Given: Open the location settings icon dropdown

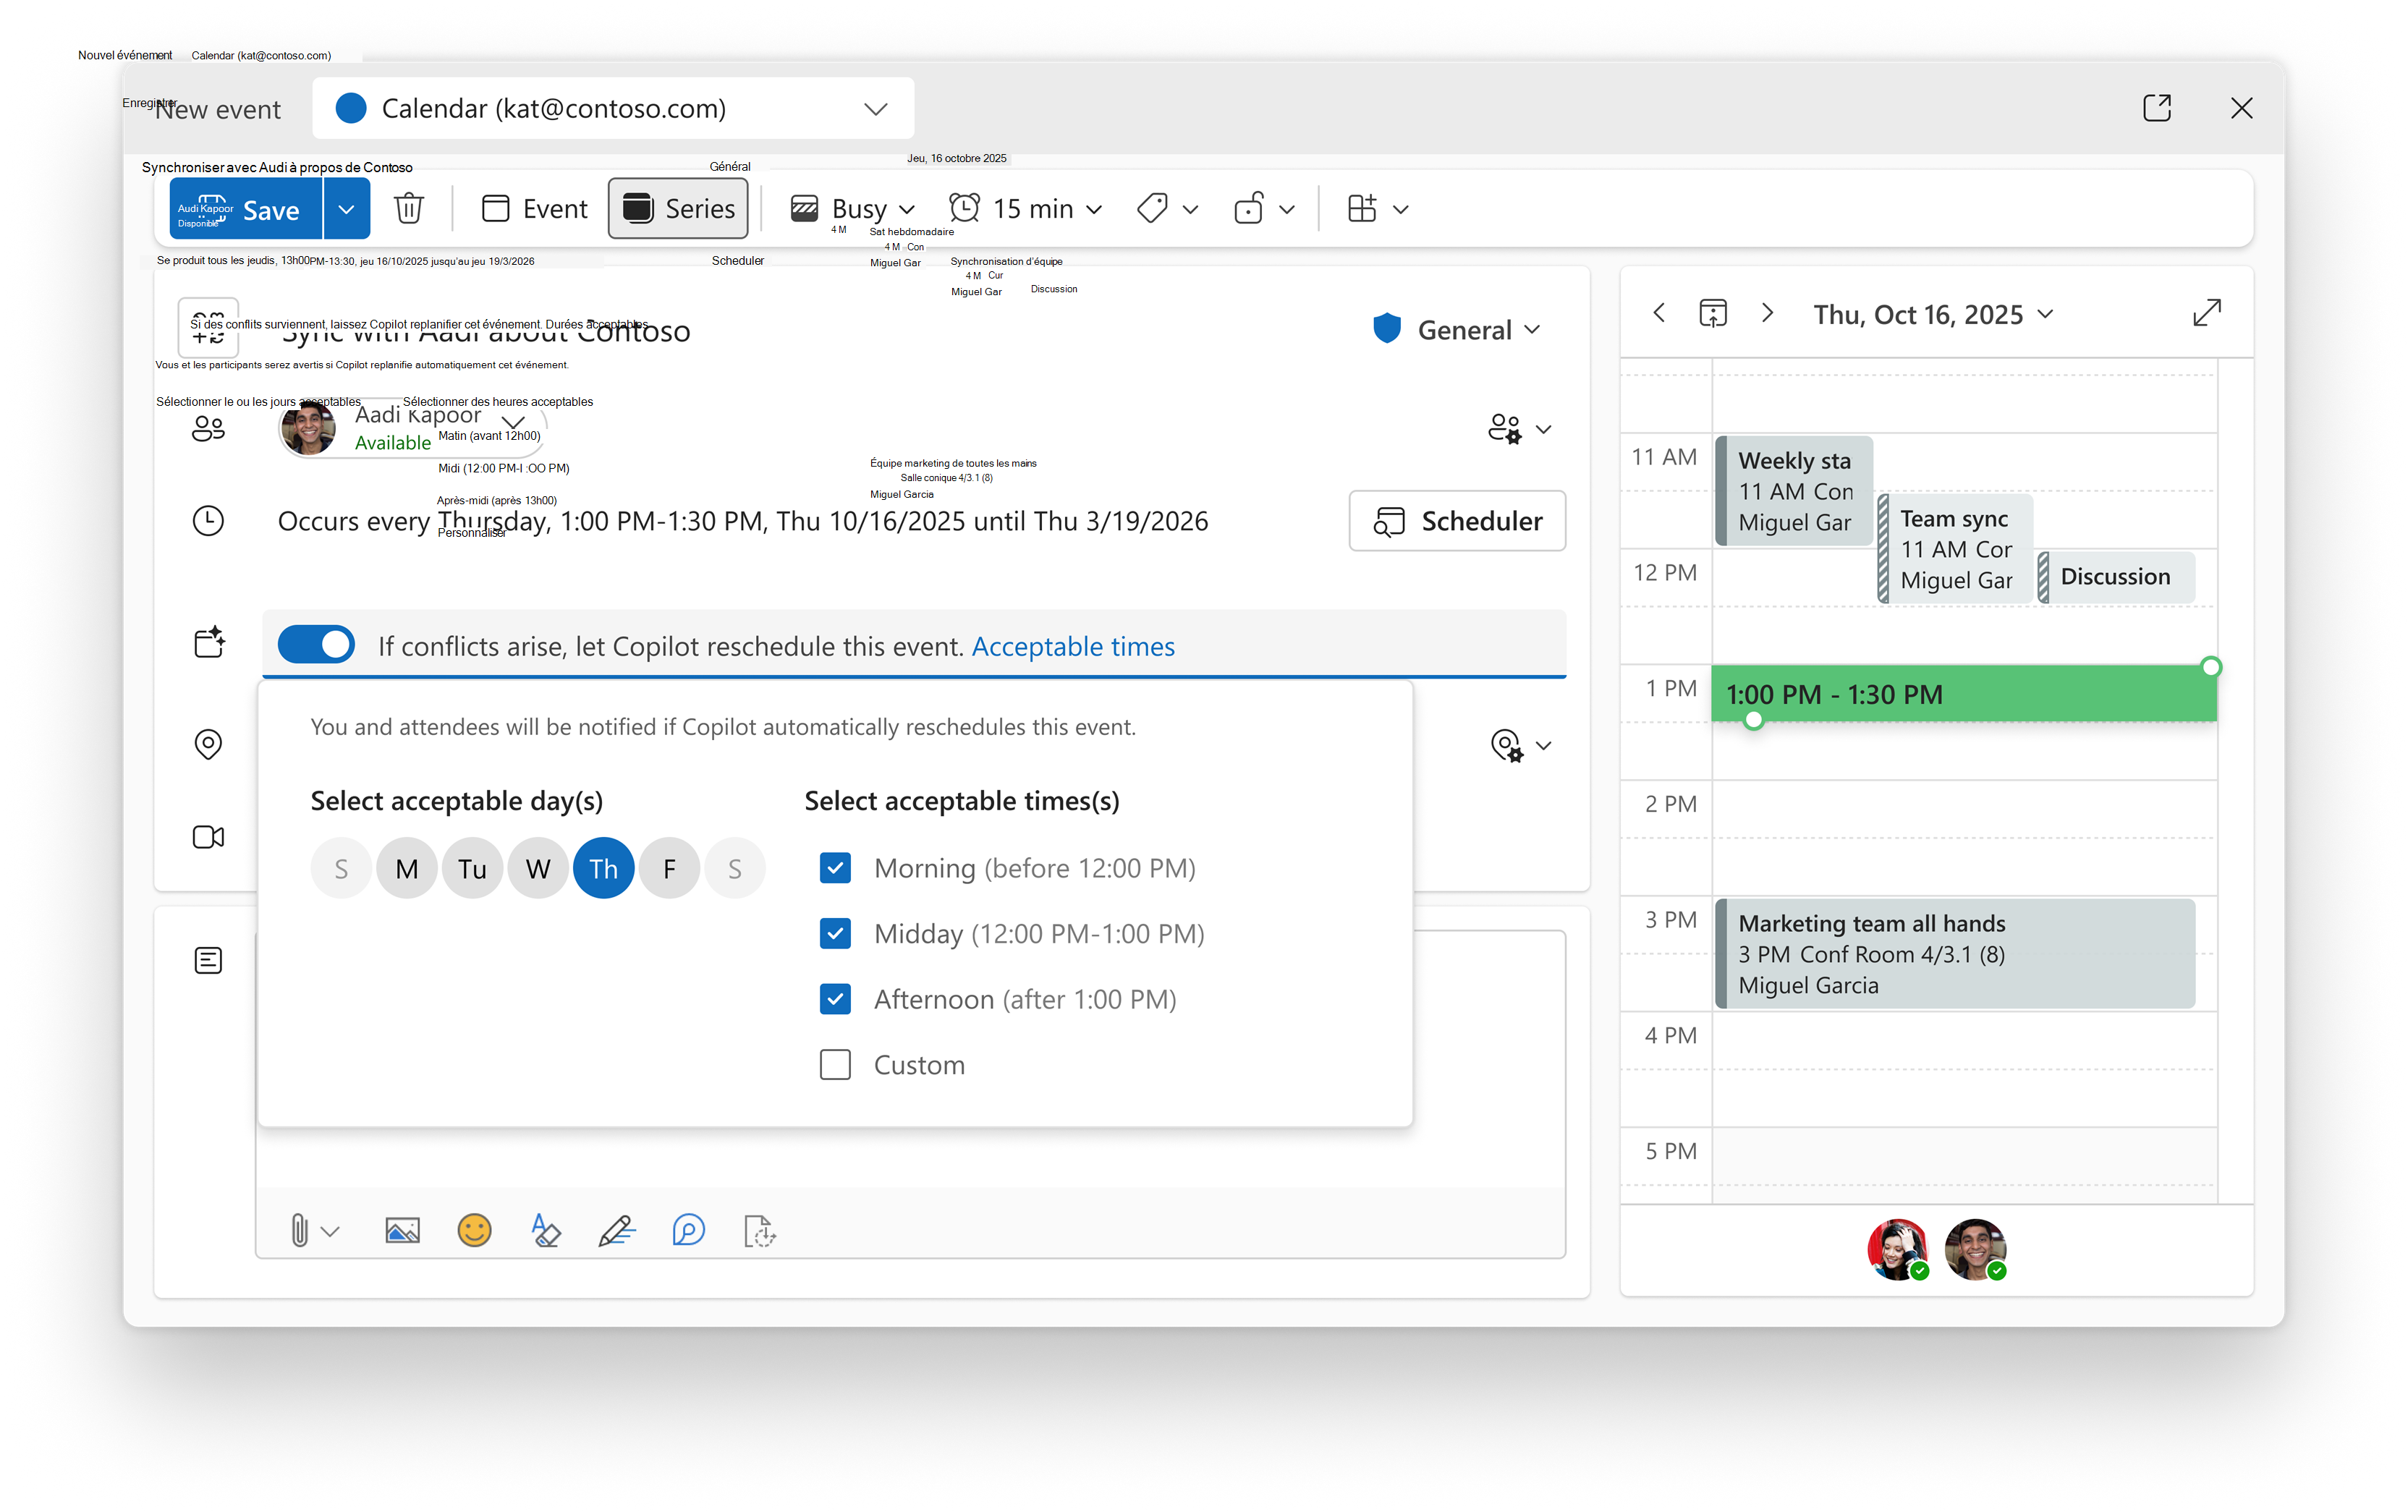Looking at the screenshot, I should click(1520, 745).
